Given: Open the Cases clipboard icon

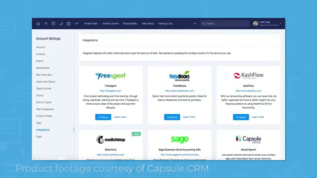Looking at the screenshot, I should click(x=68, y=24).
